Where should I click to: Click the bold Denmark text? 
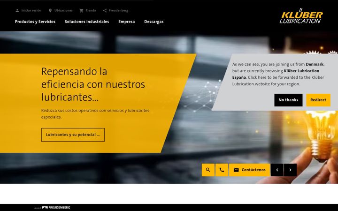click(x=315, y=64)
